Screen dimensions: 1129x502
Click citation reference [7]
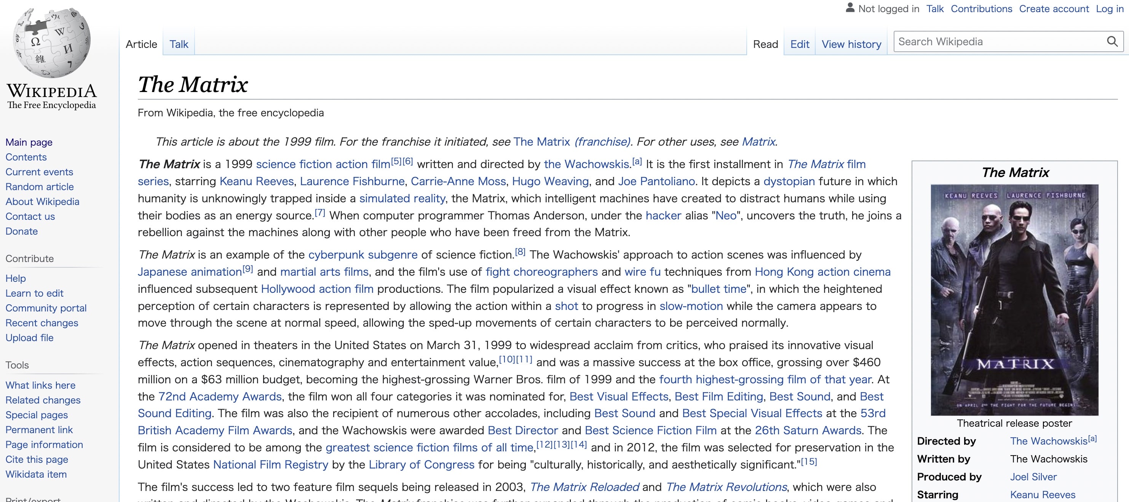(x=319, y=213)
